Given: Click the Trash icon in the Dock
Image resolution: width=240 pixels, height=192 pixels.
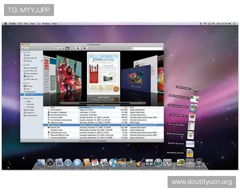Looking at the screenshot, I should 198,162.
